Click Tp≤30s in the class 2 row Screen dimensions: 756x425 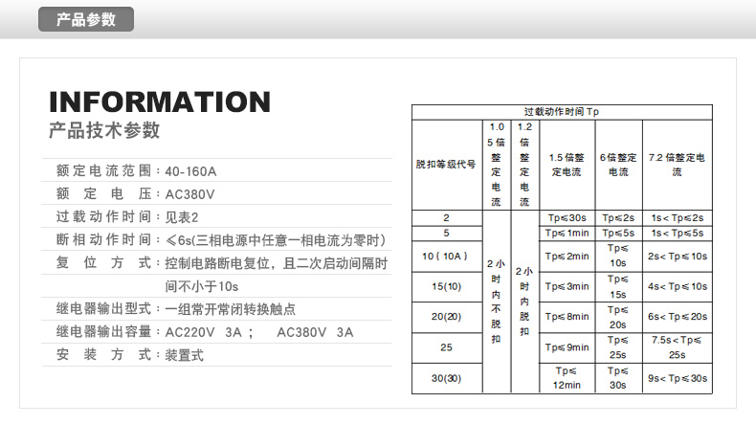(x=567, y=218)
